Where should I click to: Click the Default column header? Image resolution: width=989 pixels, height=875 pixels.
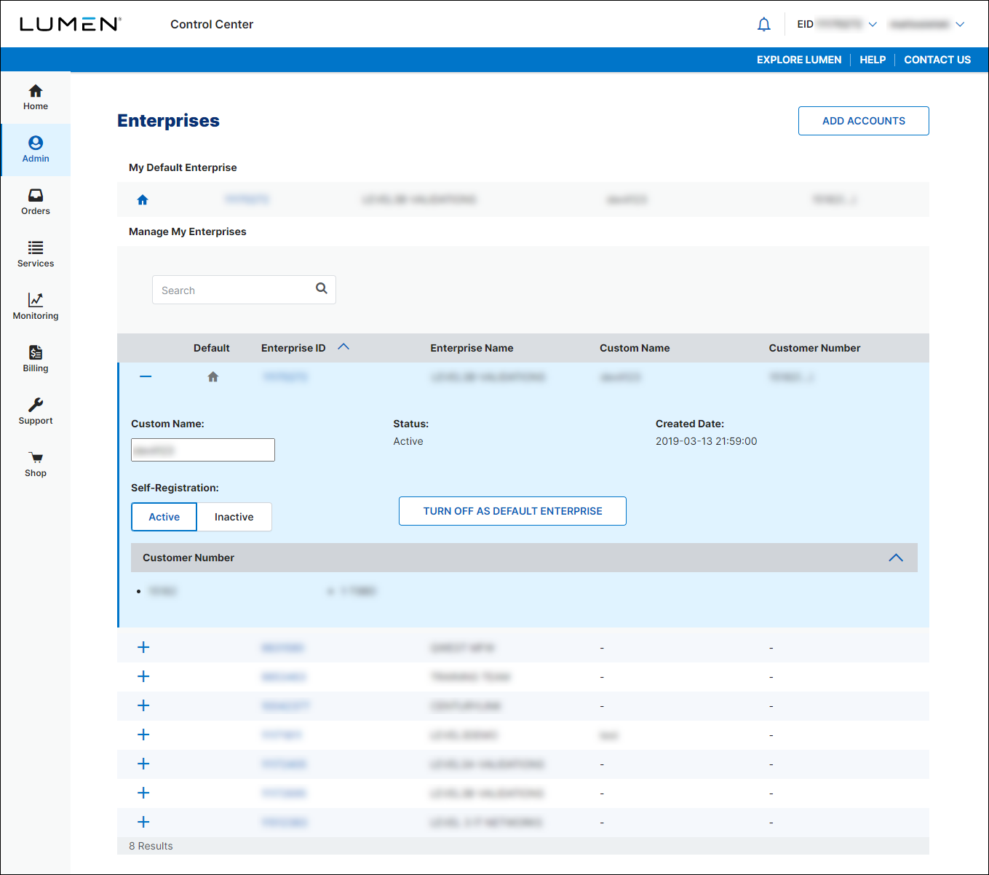point(212,348)
